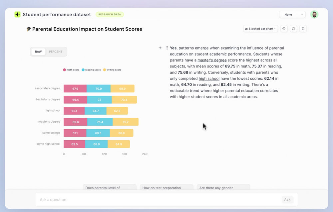Toggle math score legend entry
Image resolution: width=333 pixels, height=212 pixels.
click(x=71, y=70)
